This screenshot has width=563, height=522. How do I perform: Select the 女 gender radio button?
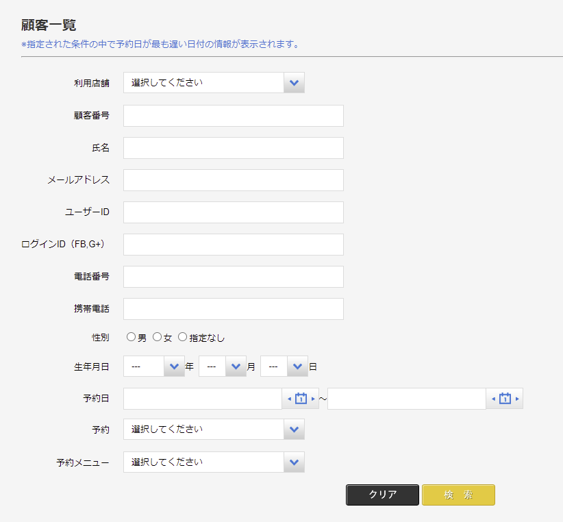[x=157, y=337]
